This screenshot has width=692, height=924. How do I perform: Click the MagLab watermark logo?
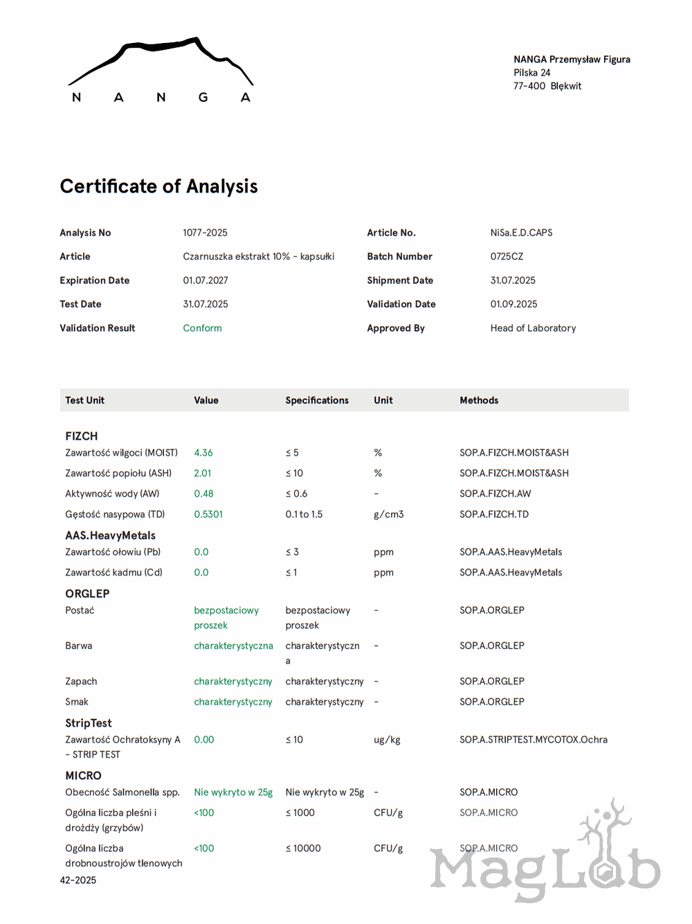(545, 858)
